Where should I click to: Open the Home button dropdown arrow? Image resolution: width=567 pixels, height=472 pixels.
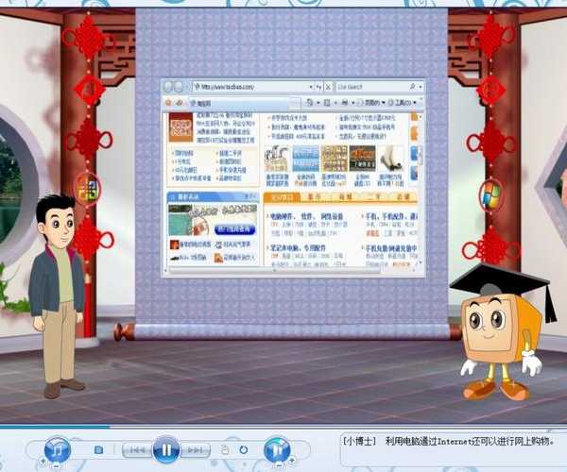tap(318, 103)
